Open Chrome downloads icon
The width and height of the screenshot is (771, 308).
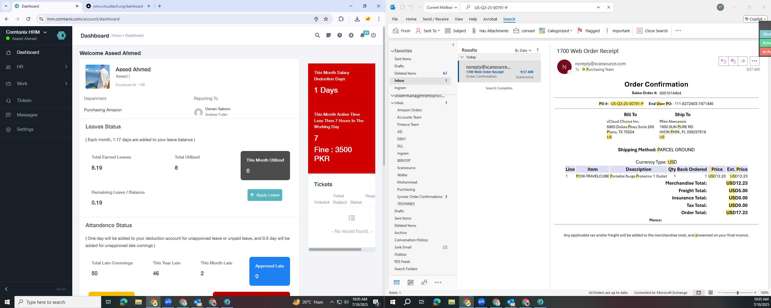(357, 19)
